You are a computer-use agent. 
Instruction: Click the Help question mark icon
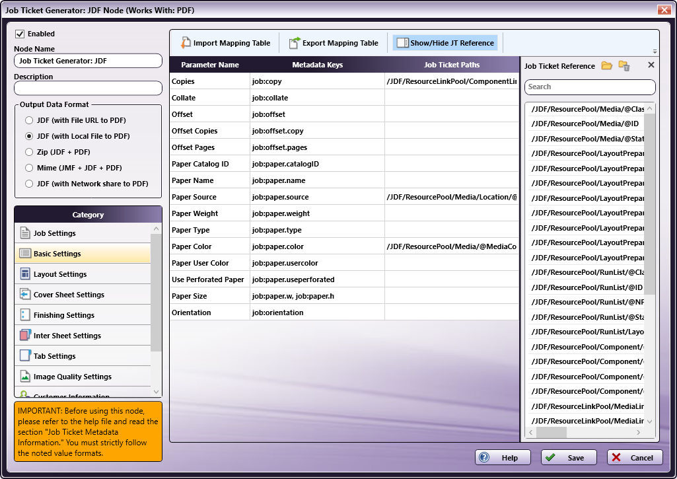point(484,457)
